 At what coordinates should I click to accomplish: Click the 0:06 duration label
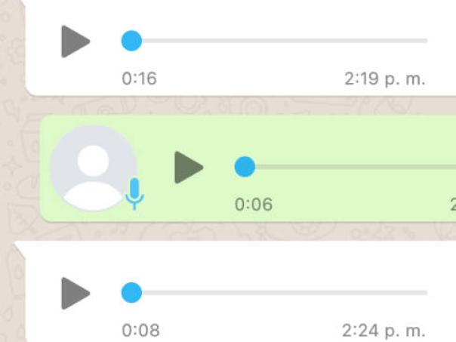coord(254,204)
